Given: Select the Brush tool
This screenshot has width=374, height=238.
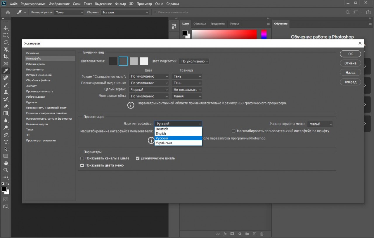Looking at the screenshot, I should click(x=6, y=85).
